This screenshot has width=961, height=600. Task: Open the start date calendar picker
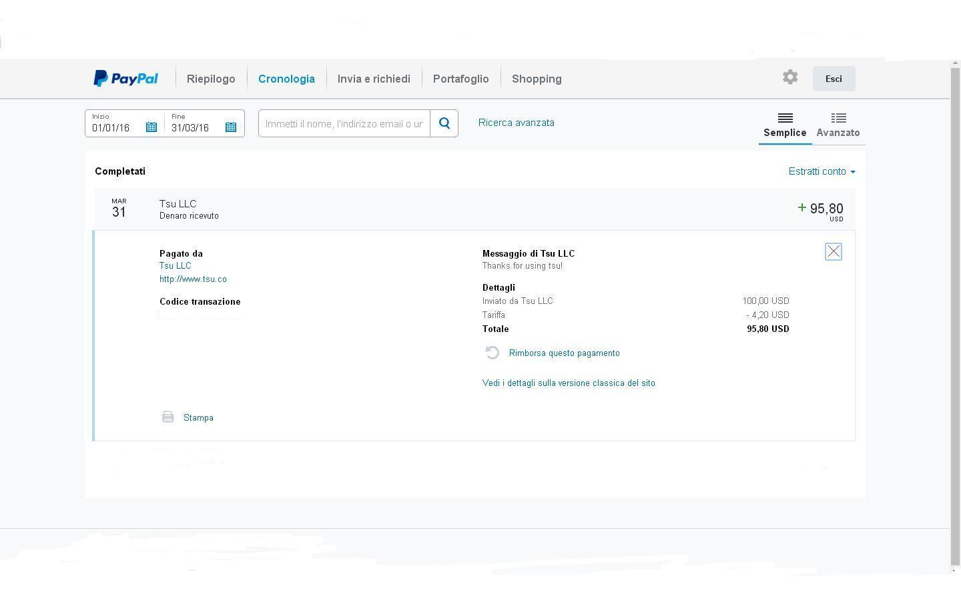click(x=151, y=127)
